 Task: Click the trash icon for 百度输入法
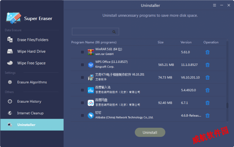coord(207,90)
